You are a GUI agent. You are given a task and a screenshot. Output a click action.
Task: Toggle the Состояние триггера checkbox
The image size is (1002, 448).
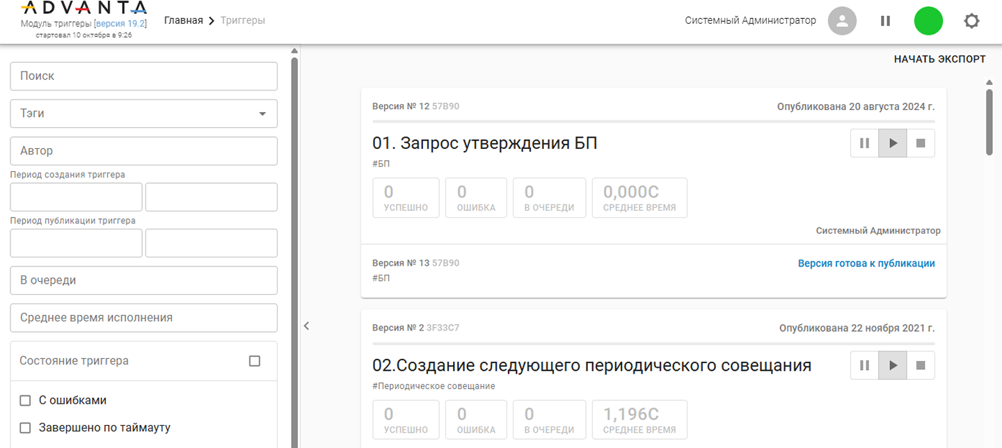(x=255, y=361)
